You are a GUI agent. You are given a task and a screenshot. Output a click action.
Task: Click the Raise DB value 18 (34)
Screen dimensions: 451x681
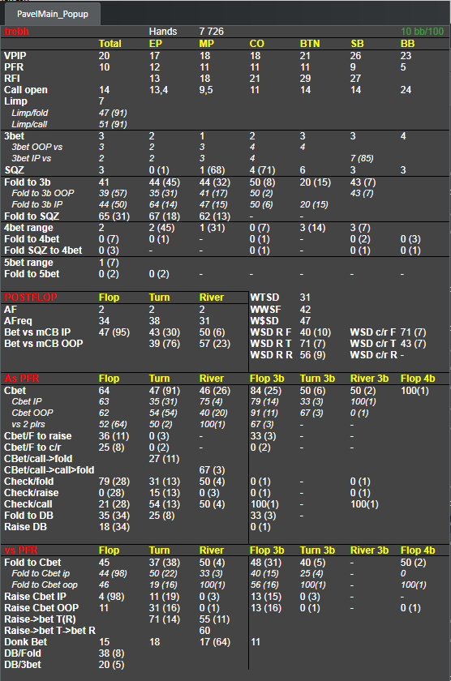114,527
